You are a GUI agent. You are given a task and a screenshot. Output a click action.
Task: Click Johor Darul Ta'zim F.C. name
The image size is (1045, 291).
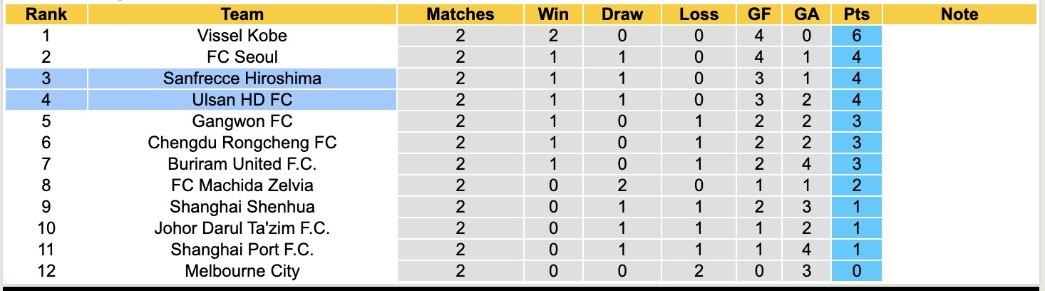tap(242, 228)
